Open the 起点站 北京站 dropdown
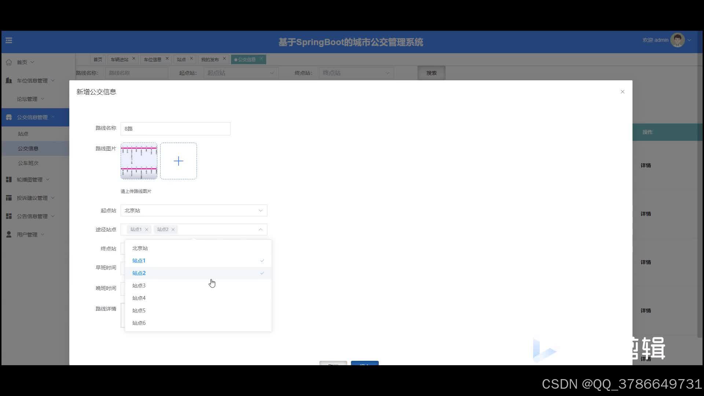This screenshot has height=396, width=704. pos(194,210)
